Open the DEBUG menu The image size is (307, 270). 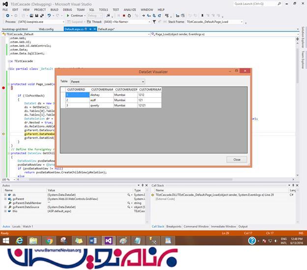(67, 9)
